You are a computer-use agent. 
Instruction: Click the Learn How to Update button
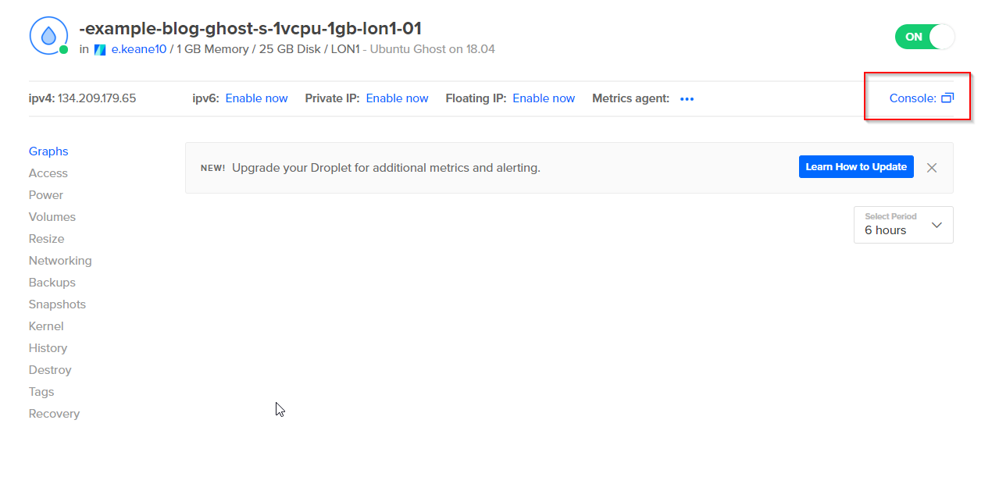tap(856, 167)
